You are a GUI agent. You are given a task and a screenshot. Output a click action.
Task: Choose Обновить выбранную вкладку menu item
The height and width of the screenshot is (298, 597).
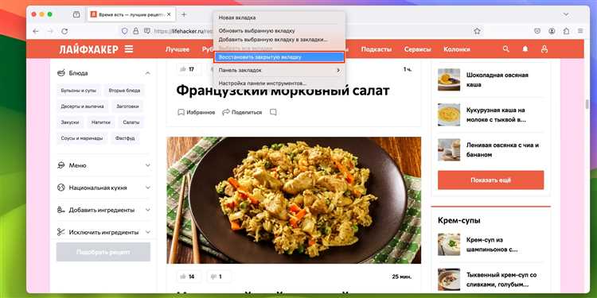click(x=279, y=30)
